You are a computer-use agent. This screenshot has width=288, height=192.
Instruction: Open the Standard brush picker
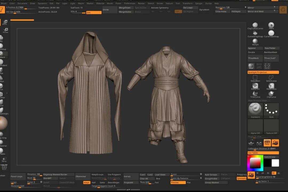point(255,110)
